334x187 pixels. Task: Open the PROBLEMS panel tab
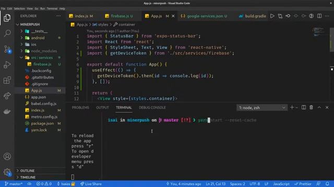[80, 108]
